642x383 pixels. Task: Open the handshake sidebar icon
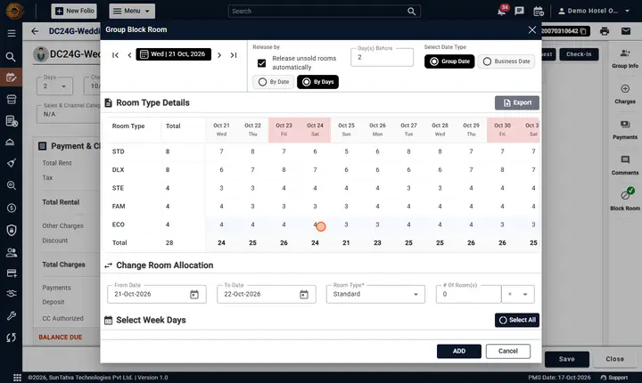click(x=12, y=293)
